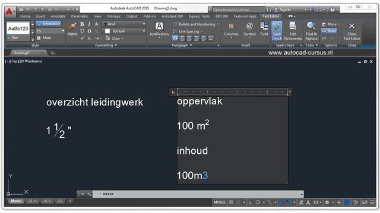
Task: Click MODEL space button in status bar
Action: (x=220, y=202)
